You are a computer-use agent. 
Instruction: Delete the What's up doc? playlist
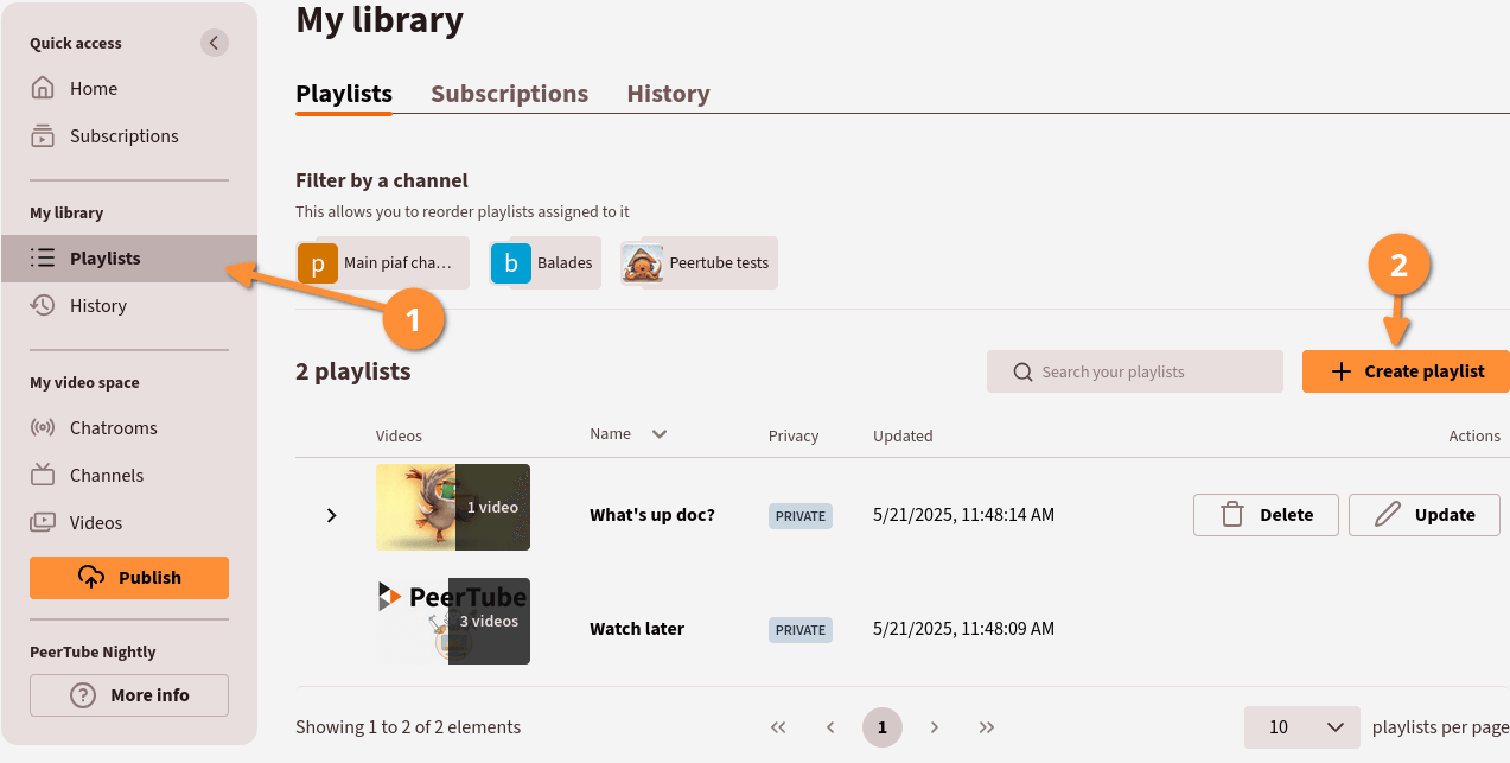coord(1266,515)
